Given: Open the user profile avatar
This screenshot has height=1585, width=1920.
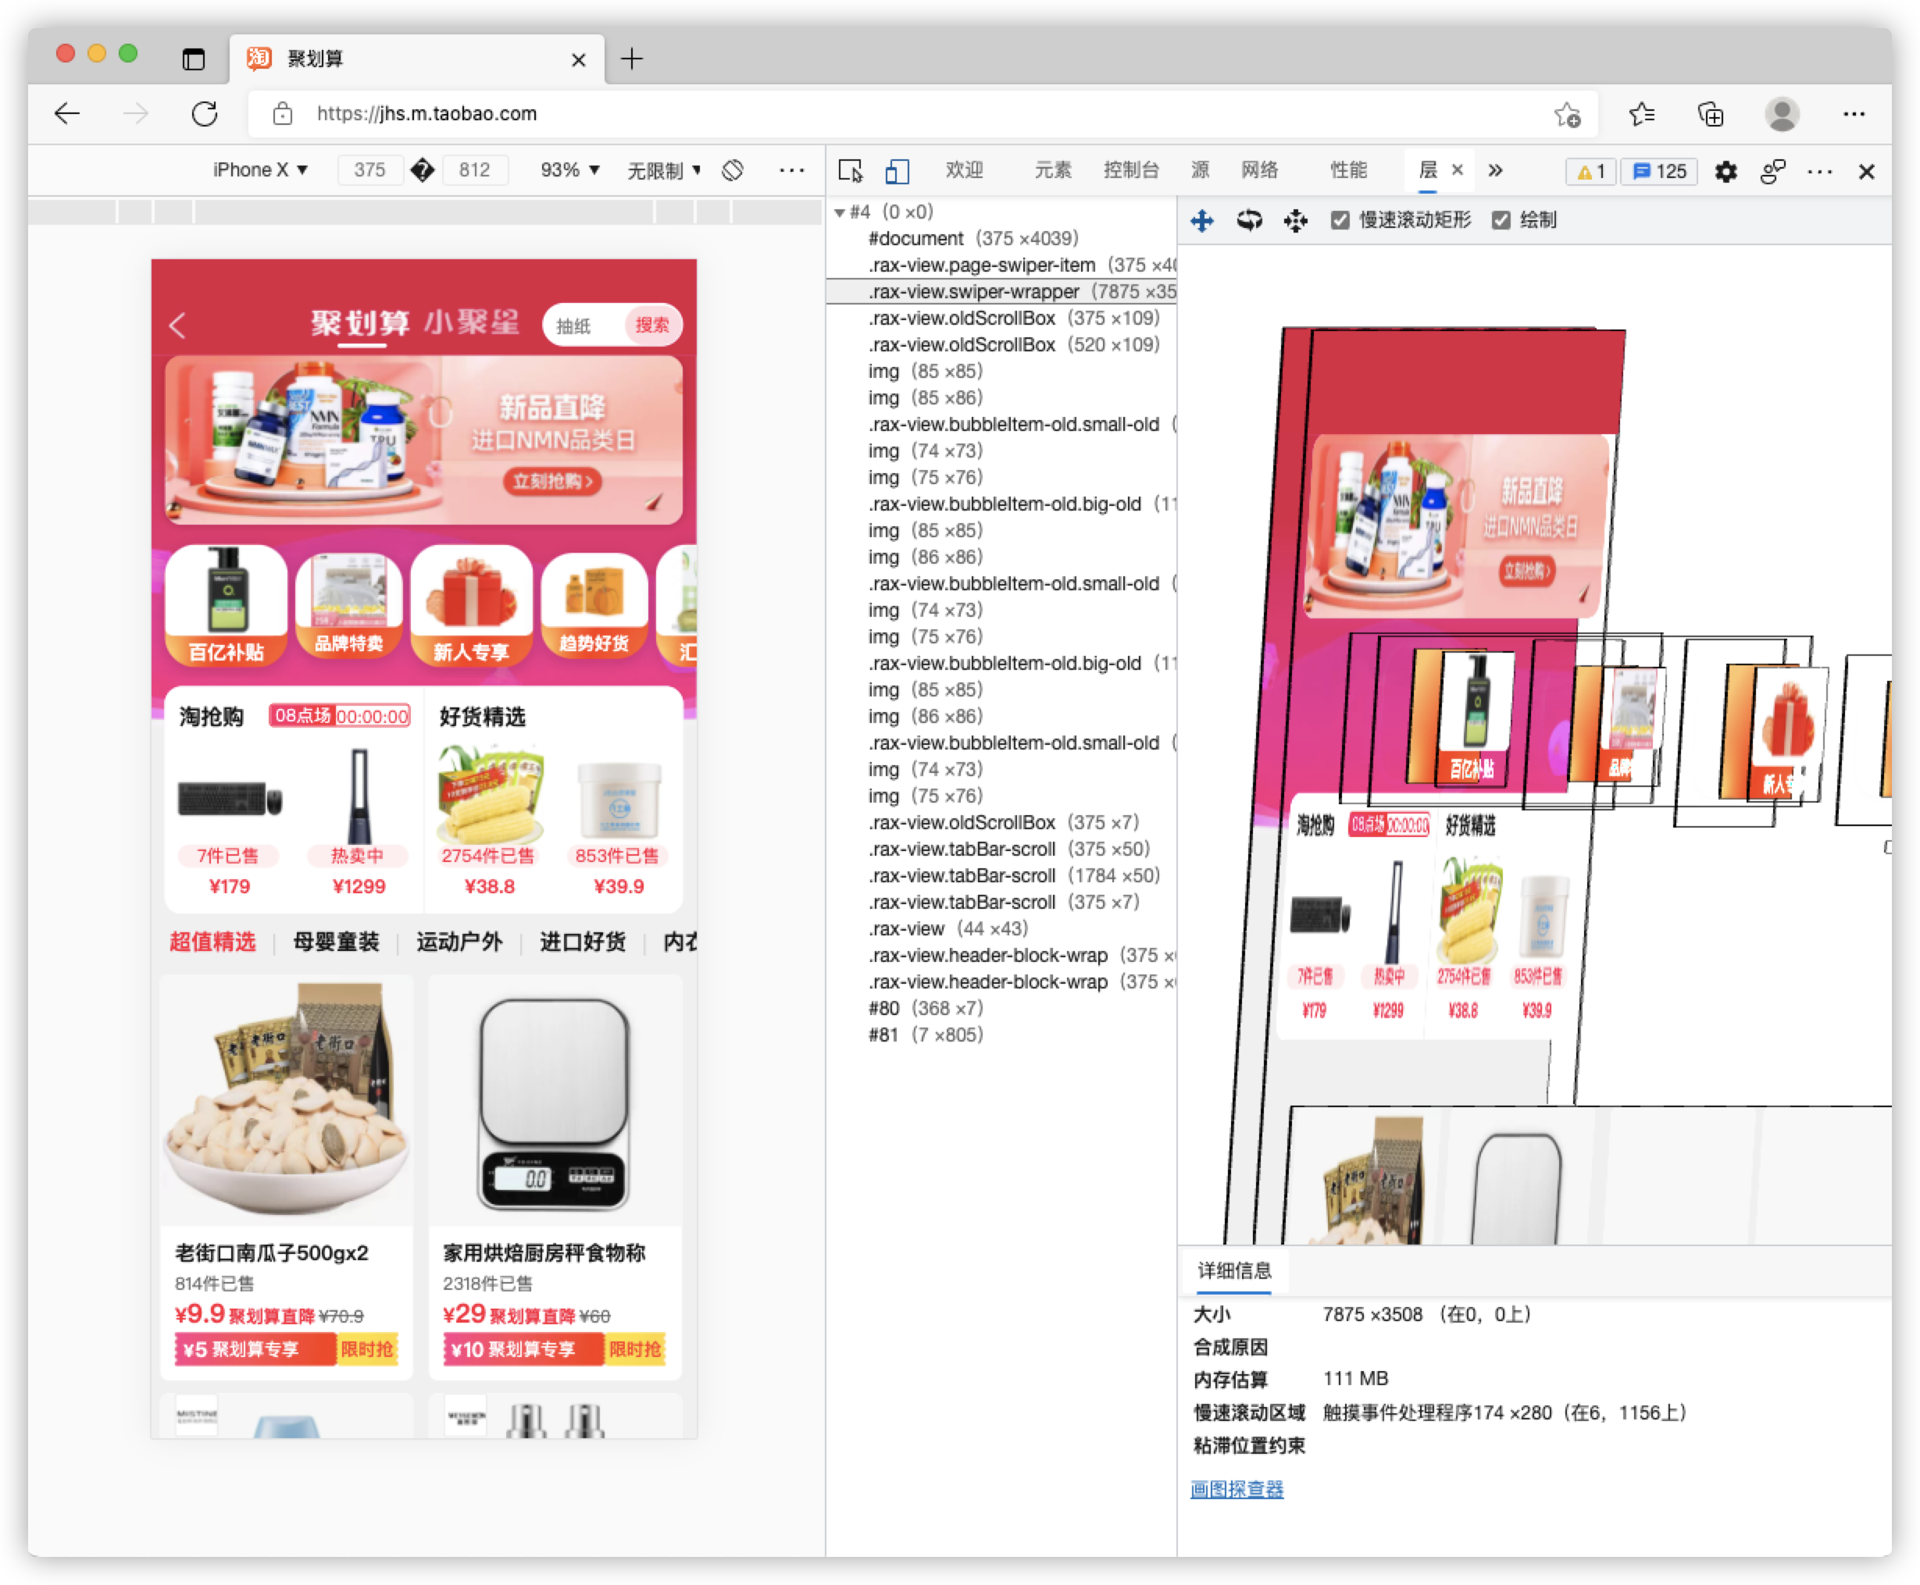Looking at the screenshot, I should [1781, 114].
